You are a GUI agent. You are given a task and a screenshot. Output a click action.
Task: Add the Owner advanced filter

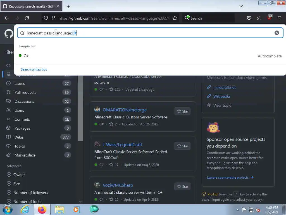(16, 175)
